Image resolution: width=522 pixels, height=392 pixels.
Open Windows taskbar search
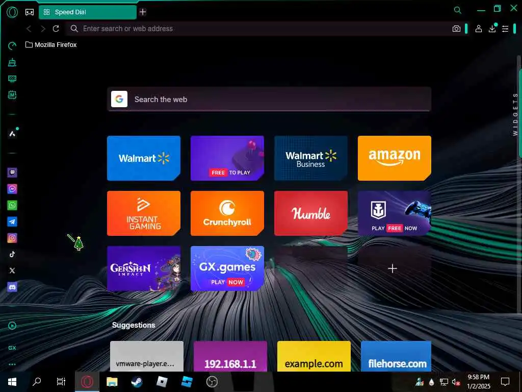(x=37, y=382)
